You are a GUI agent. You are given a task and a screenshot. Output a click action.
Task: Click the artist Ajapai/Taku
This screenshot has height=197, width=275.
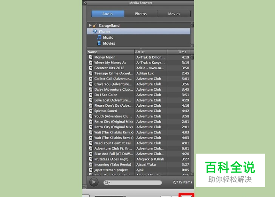point(146,164)
